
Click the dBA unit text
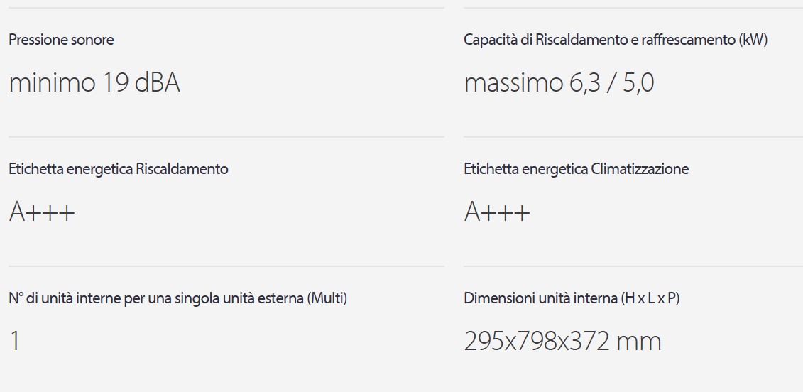157,82
